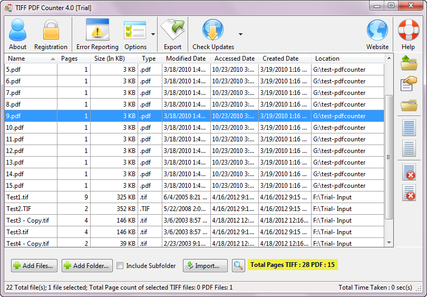The image size is (427, 297).
Task: Select the Test3 - Copy.tif row
Action: click(194, 220)
